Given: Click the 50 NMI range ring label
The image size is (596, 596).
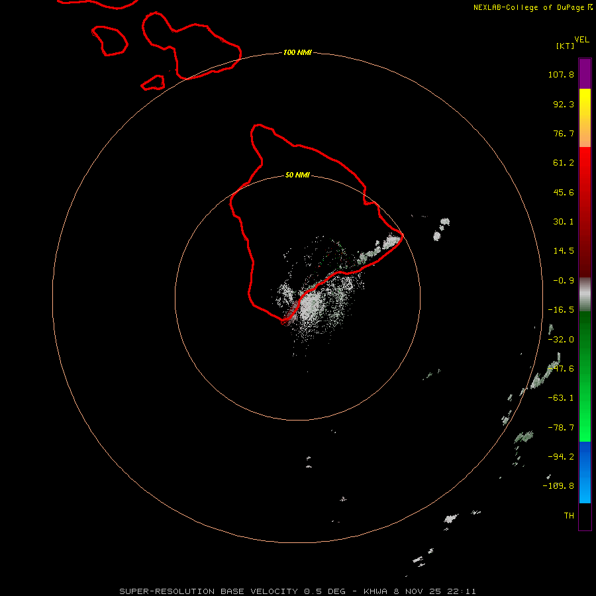Looking at the screenshot, I should point(297,175).
